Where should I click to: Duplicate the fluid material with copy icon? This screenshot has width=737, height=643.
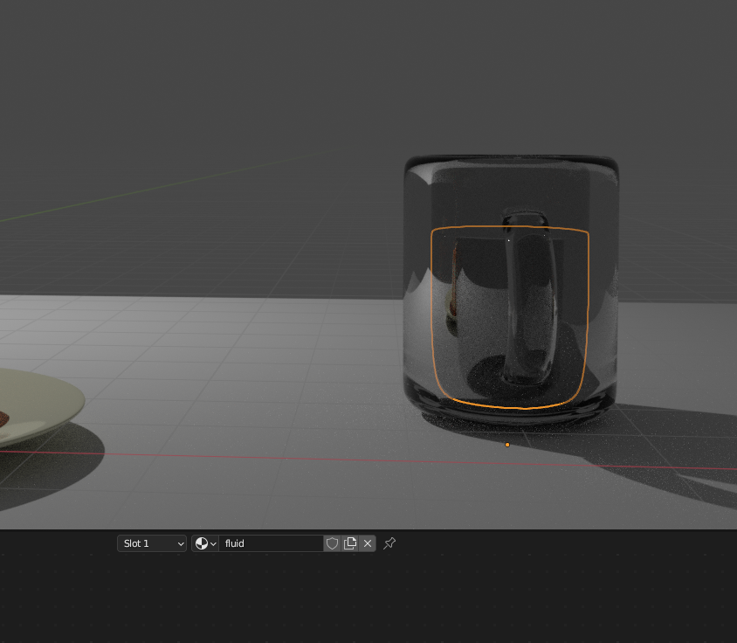349,543
